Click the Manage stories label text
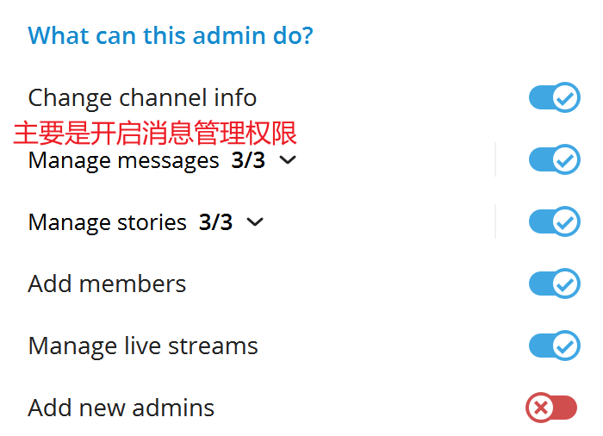The image size is (603, 436). click(x=107, y=222)
